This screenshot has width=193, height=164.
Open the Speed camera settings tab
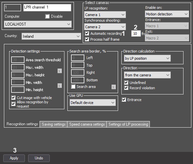(87, 124)
